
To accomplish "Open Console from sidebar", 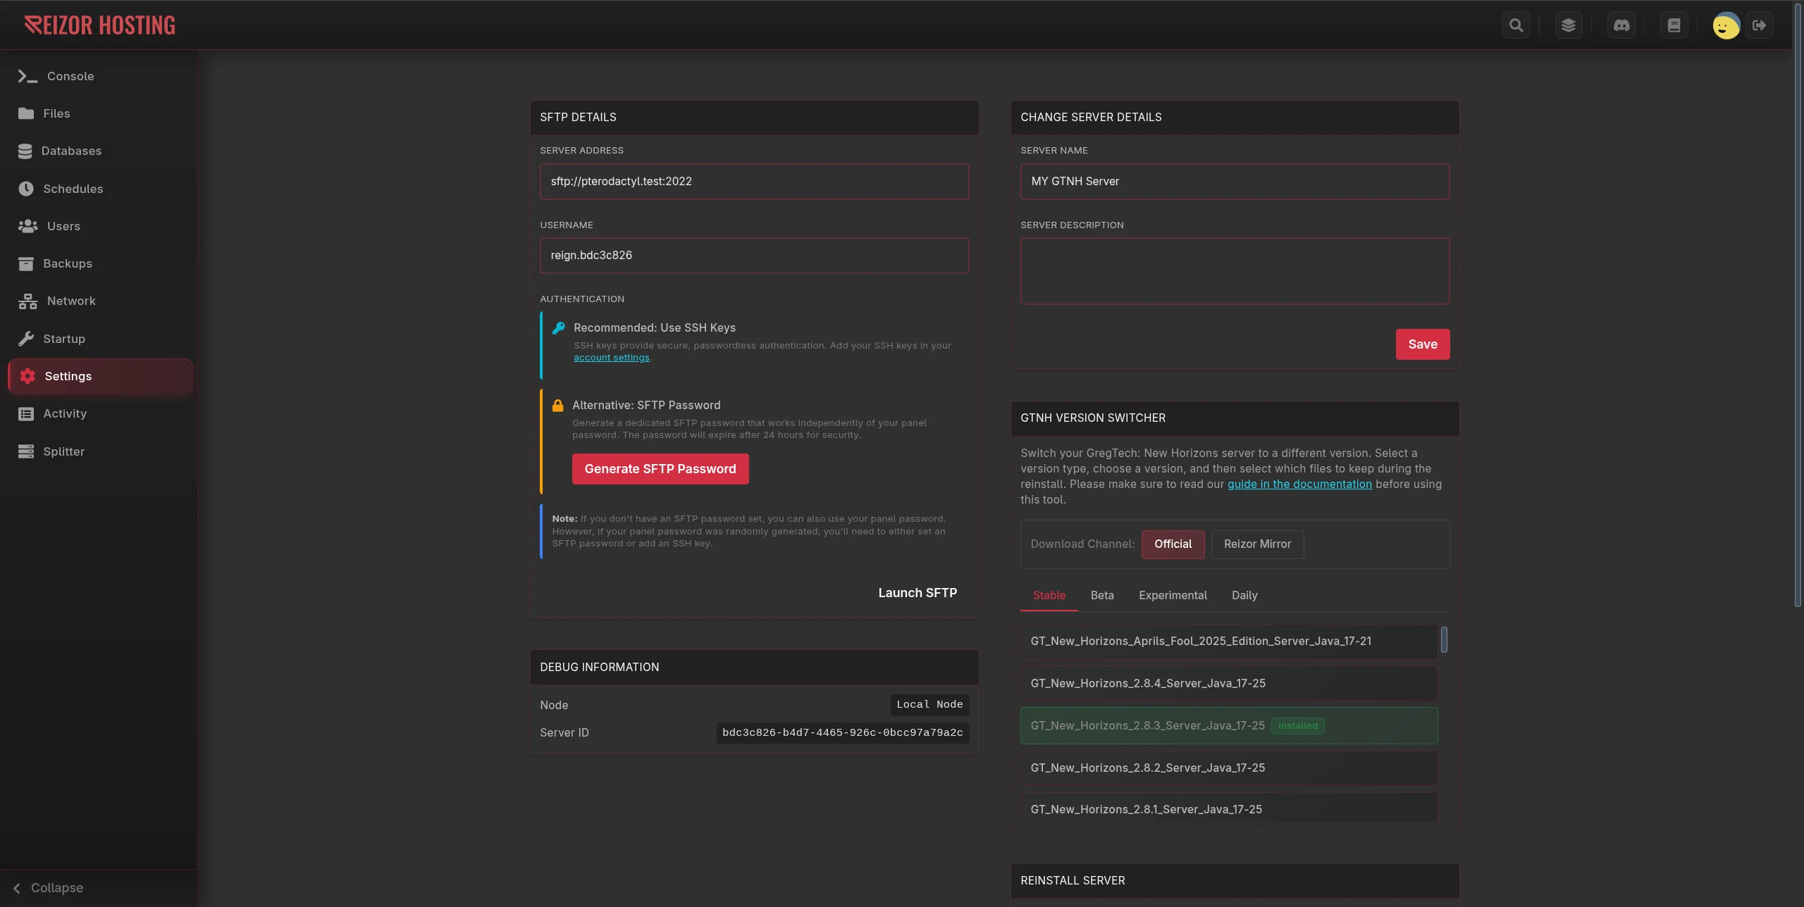I will point(70,76).
